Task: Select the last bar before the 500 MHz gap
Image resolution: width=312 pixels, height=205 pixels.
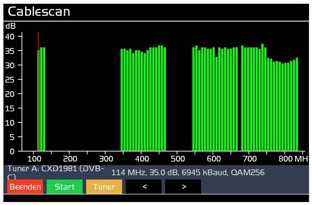Action: click(165, 101)
